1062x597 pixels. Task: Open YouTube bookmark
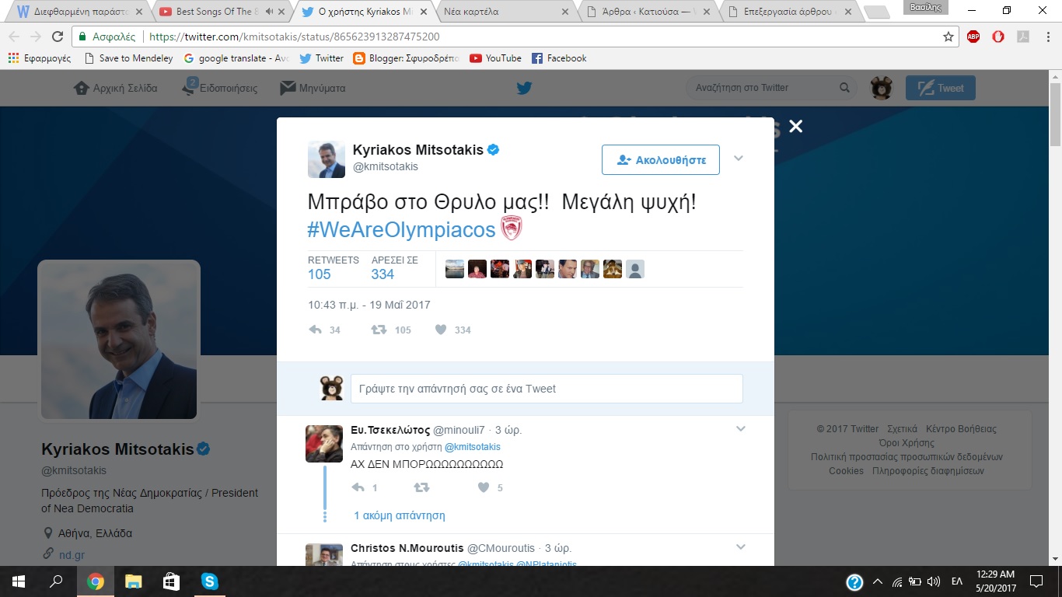[495, 58]
